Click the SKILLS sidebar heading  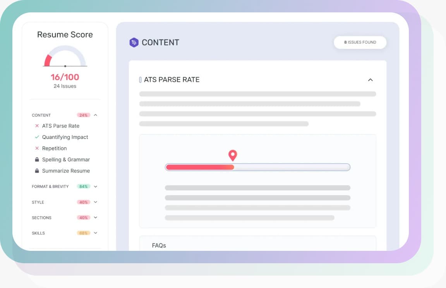point(38,233)
